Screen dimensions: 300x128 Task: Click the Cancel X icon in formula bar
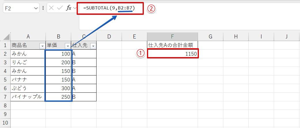point(52,8)
